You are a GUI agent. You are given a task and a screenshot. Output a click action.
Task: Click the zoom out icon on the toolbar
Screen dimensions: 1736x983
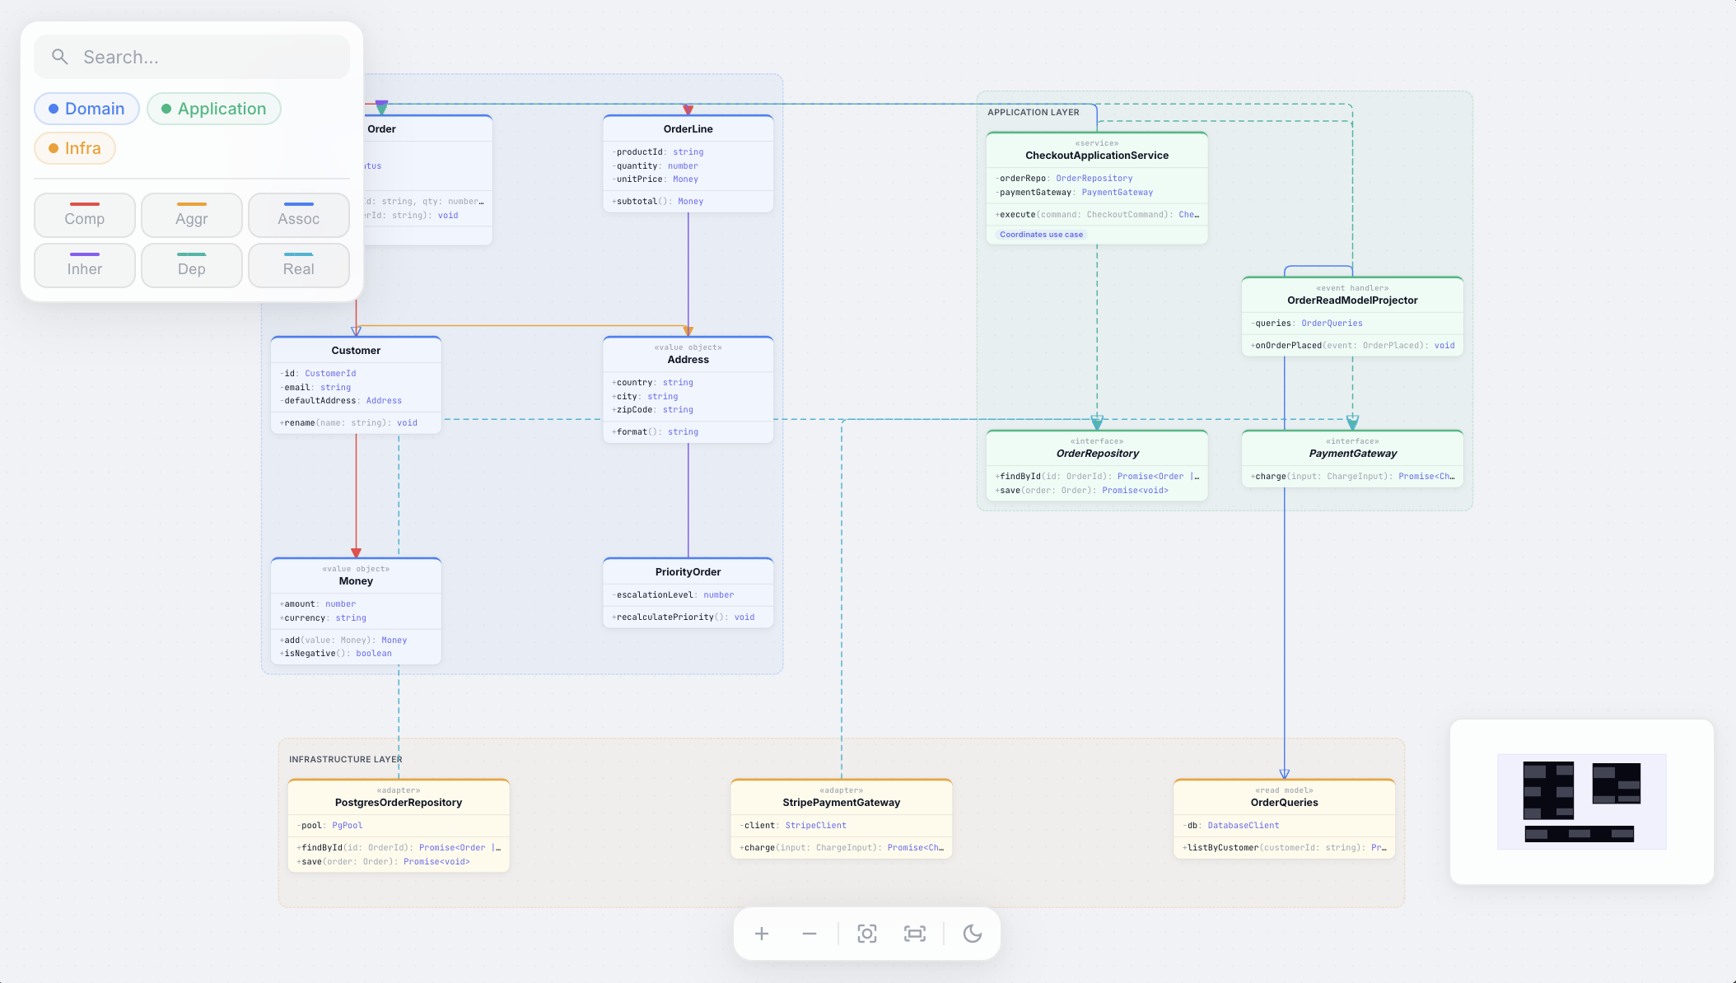point(810,934)
